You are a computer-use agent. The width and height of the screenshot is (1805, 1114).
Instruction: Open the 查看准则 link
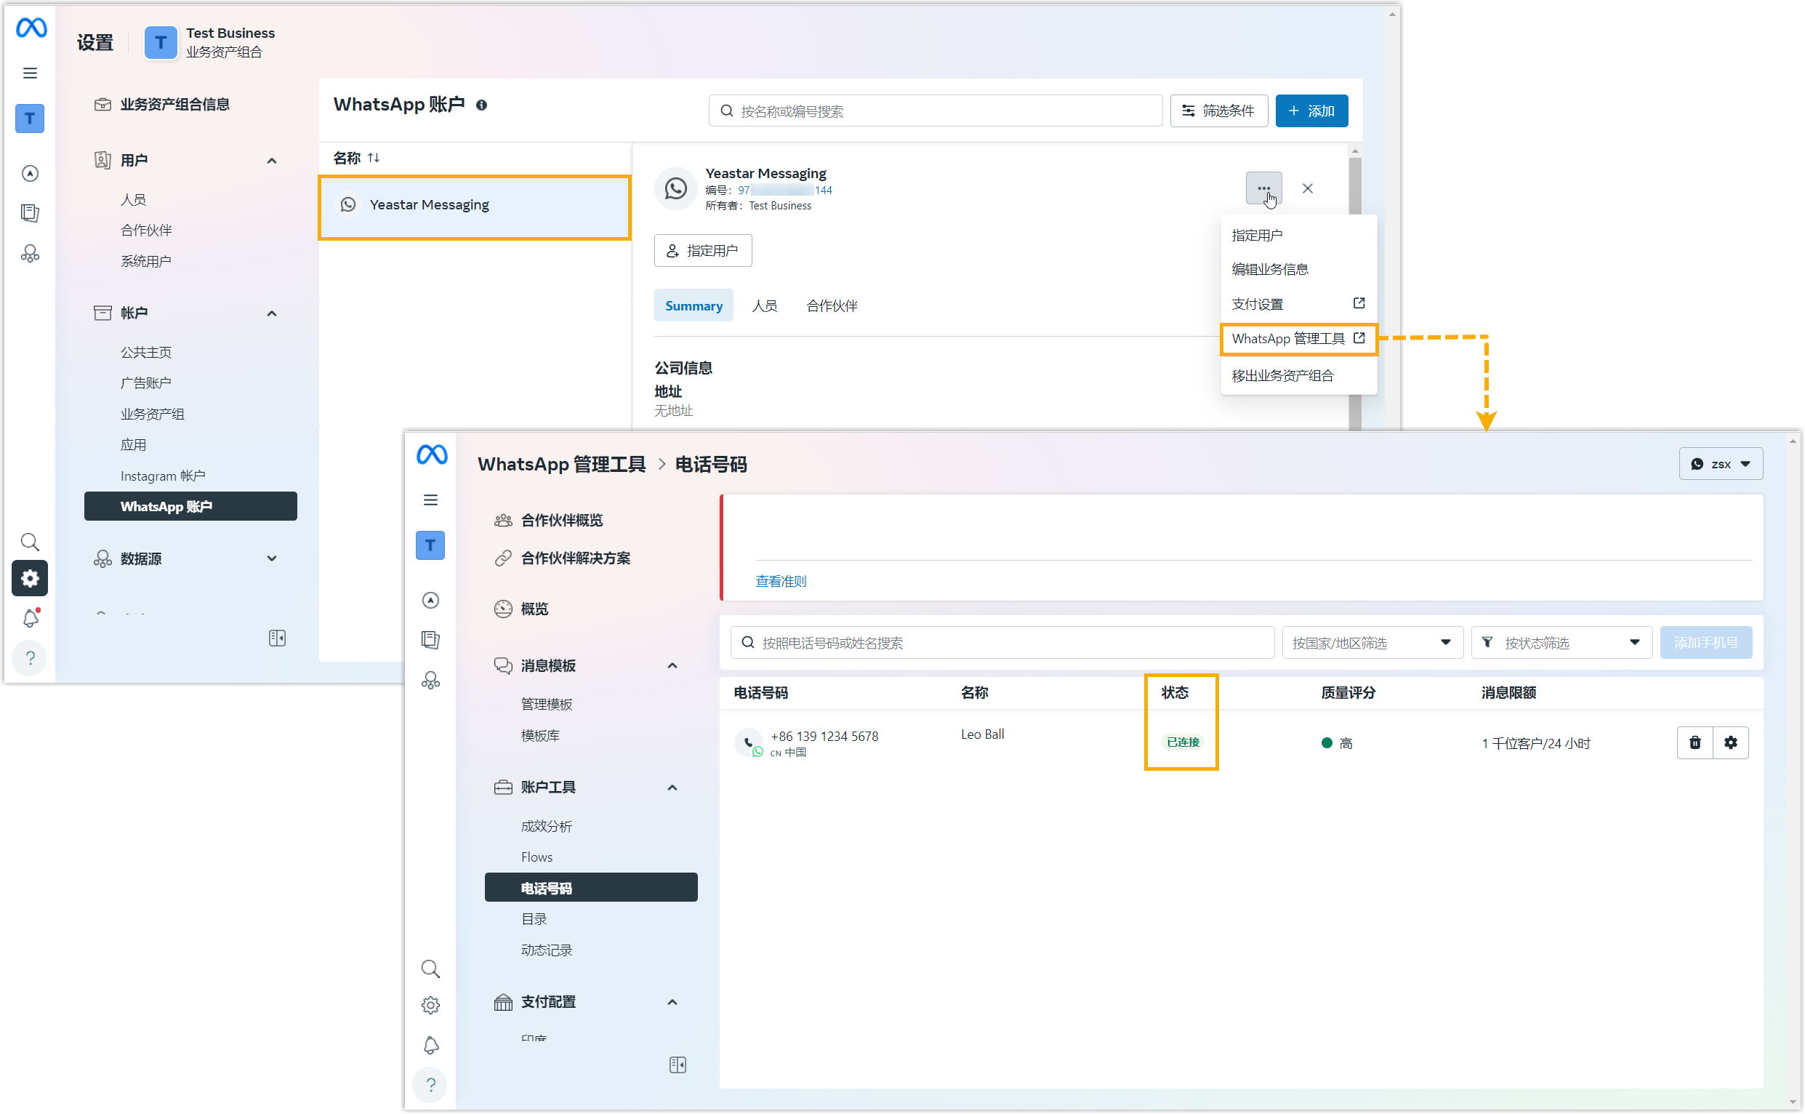[x=781, y=581]
